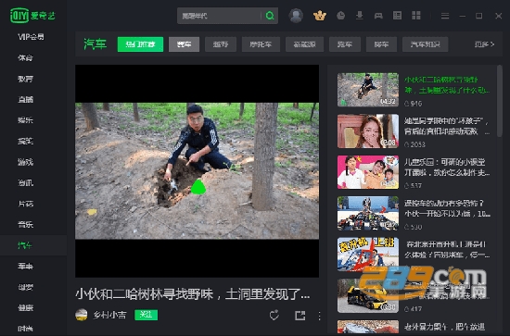Image resolution: width=510 pixels, height=336 pixels.
Task: Open the remote-control car video thumbnail
Action: tap(368, 213)
